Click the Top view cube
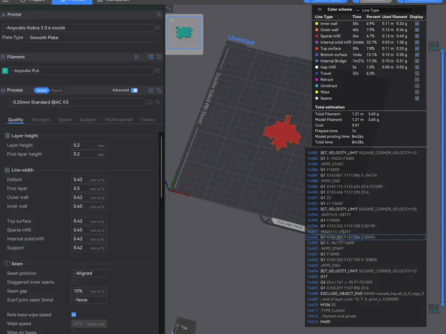Screen dimensions: 446x334 click(x=185, y=326)
